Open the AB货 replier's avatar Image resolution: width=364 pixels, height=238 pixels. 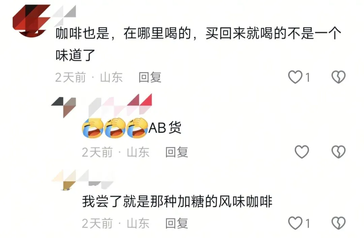point(63,108)
